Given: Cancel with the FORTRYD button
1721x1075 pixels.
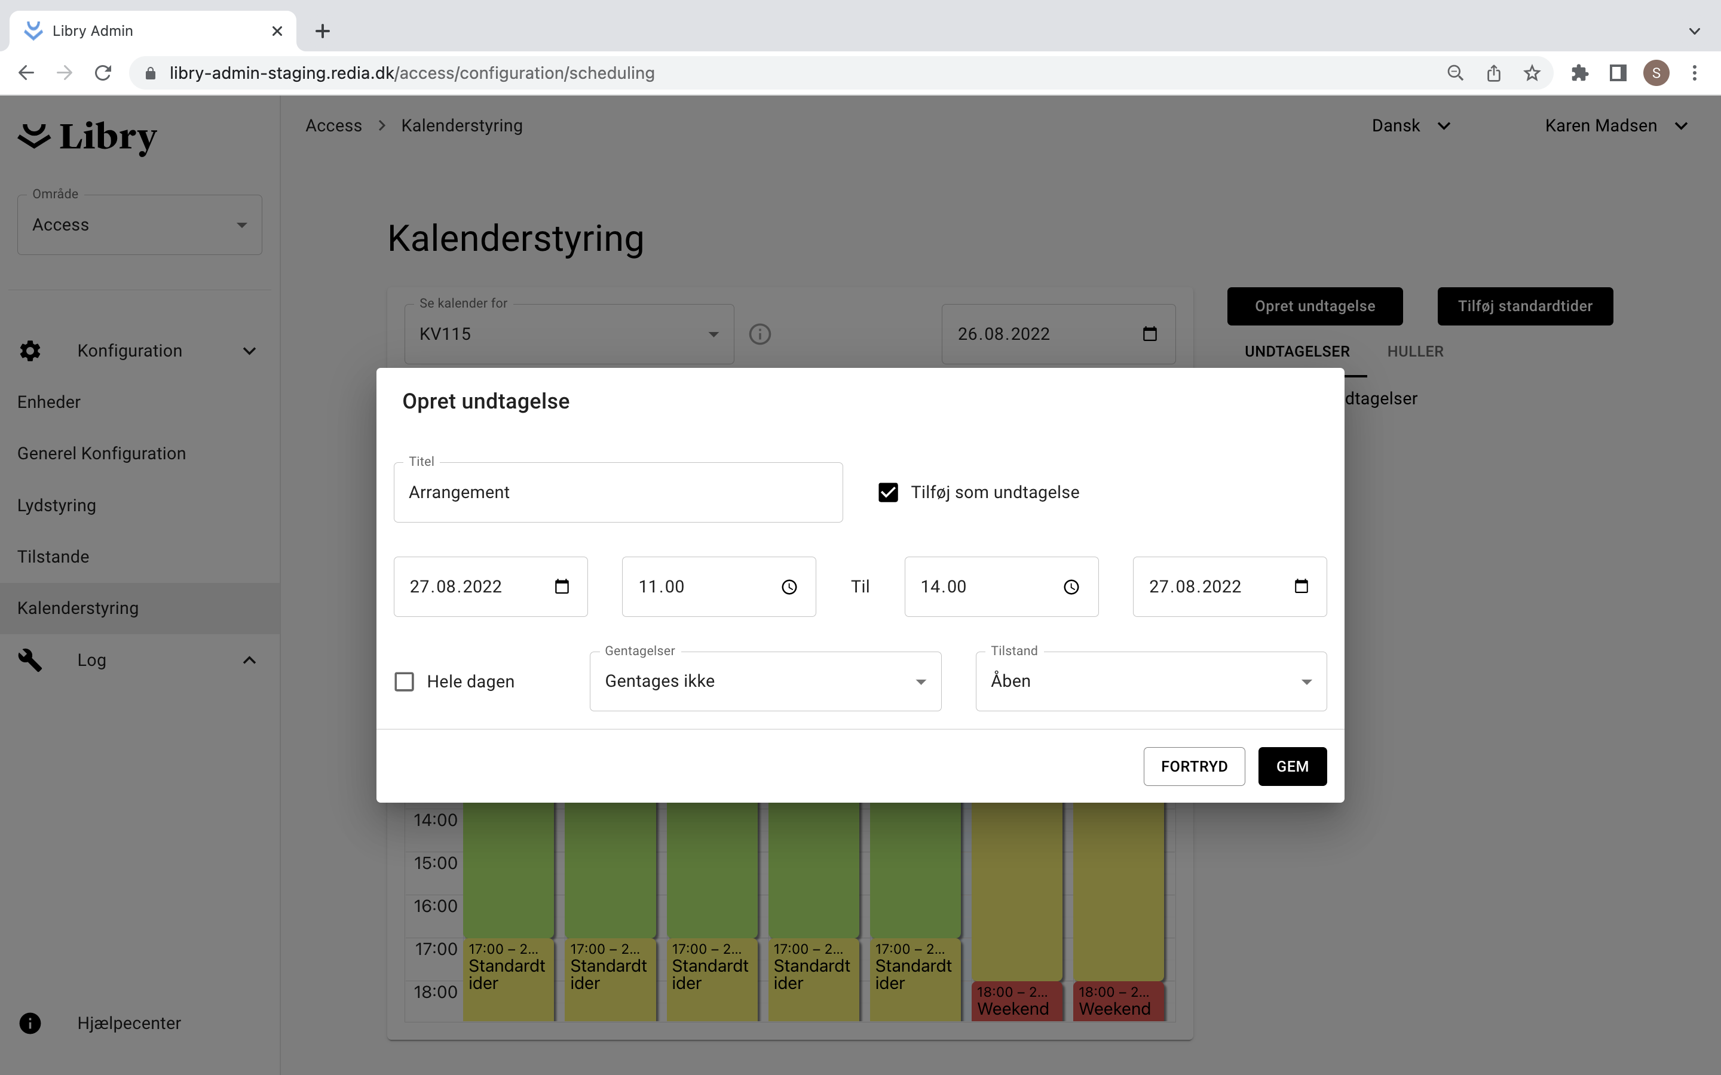Looking at the screenshot, I should pyautogui.click(x=1193, y=766).
